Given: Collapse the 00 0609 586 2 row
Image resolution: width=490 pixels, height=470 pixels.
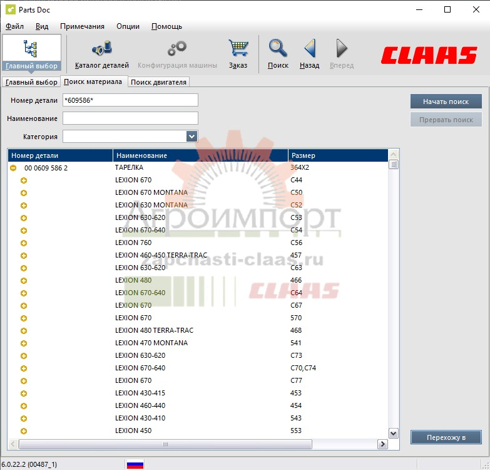Looking at the screenshot, I should (x=13, y=168).
